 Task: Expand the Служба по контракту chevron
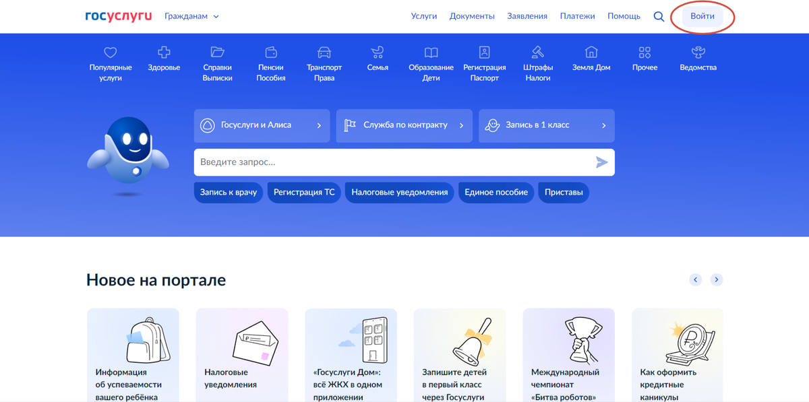click(x=461, y=125)
